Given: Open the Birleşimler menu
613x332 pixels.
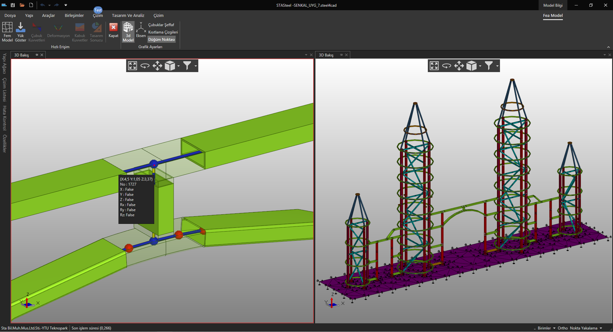Looking at the screenshot, I should coord(74,15).
